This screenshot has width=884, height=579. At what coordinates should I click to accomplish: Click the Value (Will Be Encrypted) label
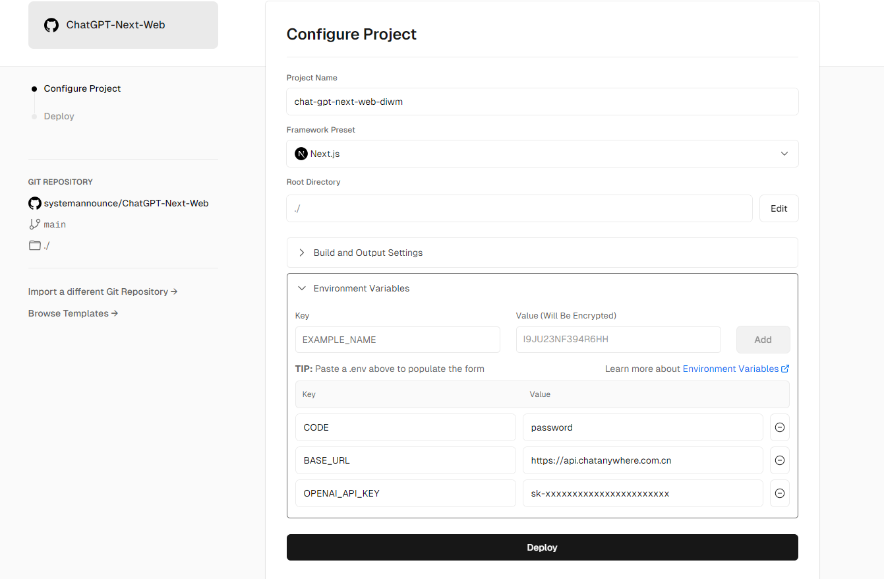(566, 316)
